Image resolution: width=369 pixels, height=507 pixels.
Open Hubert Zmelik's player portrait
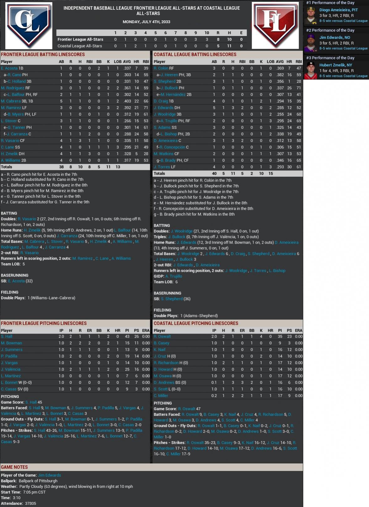[x=311, y=71]
